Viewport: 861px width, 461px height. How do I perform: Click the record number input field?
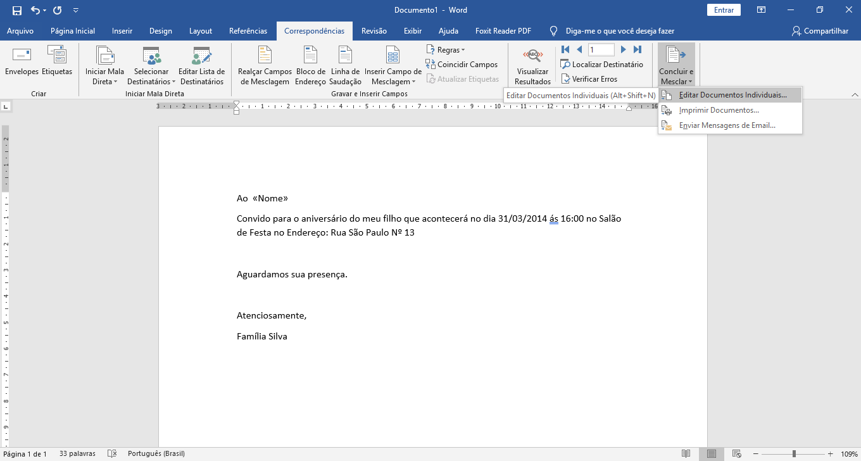click(x=601, y=49)
